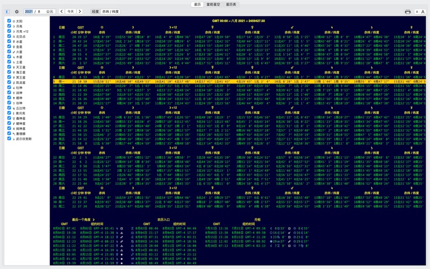The image size is (430, 269).
Task: Click the year field showing 2021
Action: coord(29,11)
